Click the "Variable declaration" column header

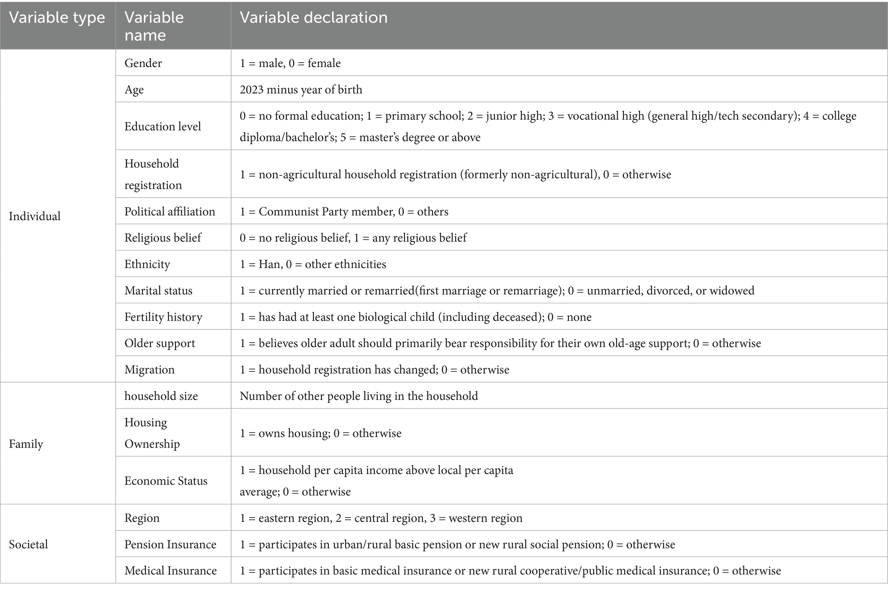[x=314, y=18]
